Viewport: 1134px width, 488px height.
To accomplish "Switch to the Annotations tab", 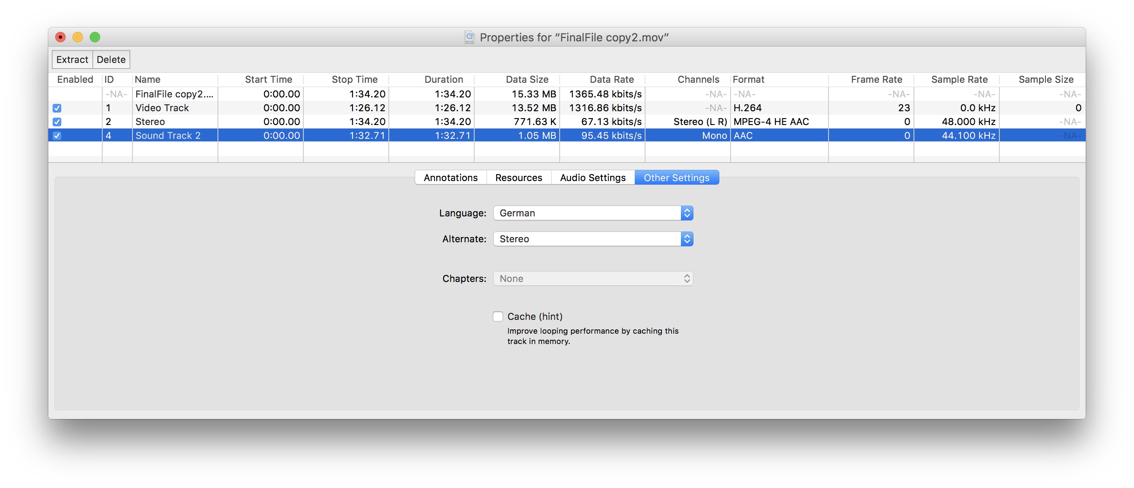I will (x=450, y=178).
